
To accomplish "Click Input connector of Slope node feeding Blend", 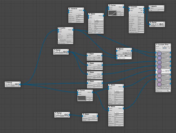I will [87, 56].
